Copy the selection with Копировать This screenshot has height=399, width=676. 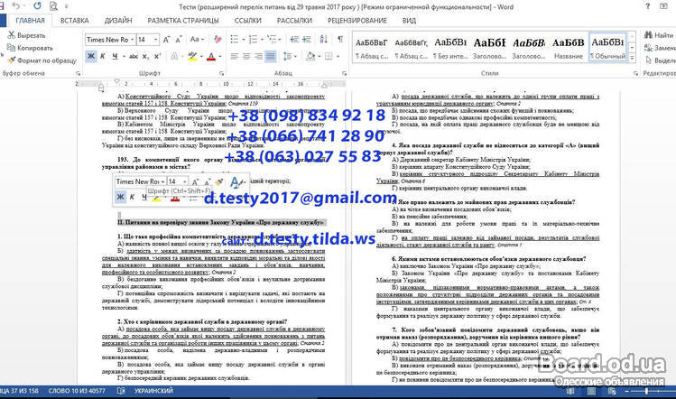pos(30,48)
